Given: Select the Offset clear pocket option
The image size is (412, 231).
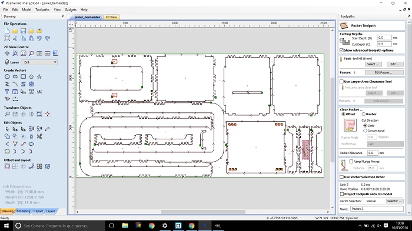Looking at the screenshot, I should 343,114.
